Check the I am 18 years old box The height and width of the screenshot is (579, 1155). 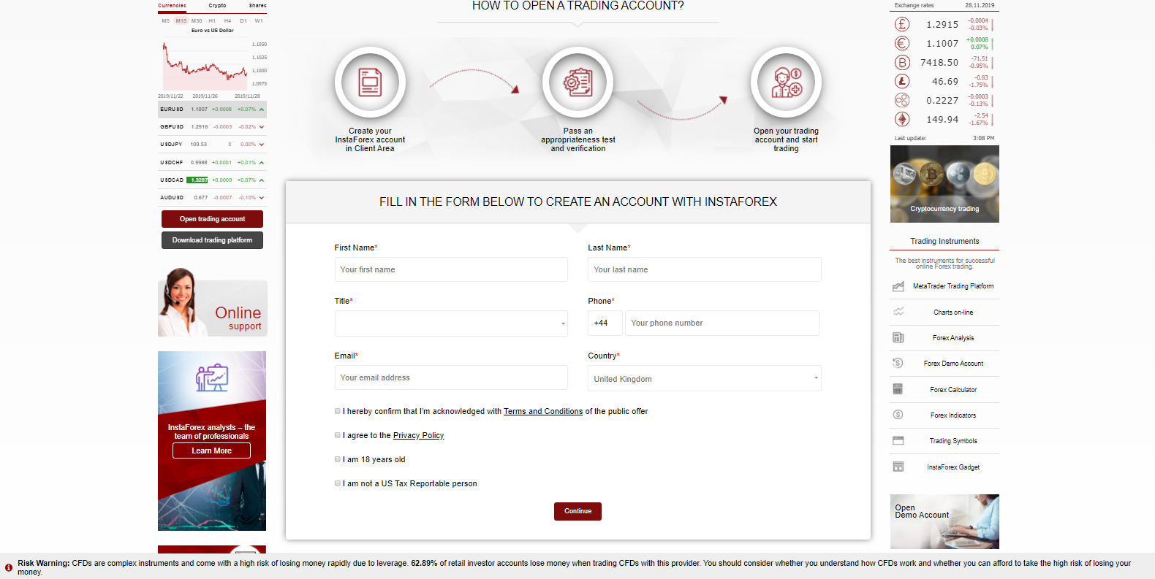pyautogui.click(x=338, y=459)
